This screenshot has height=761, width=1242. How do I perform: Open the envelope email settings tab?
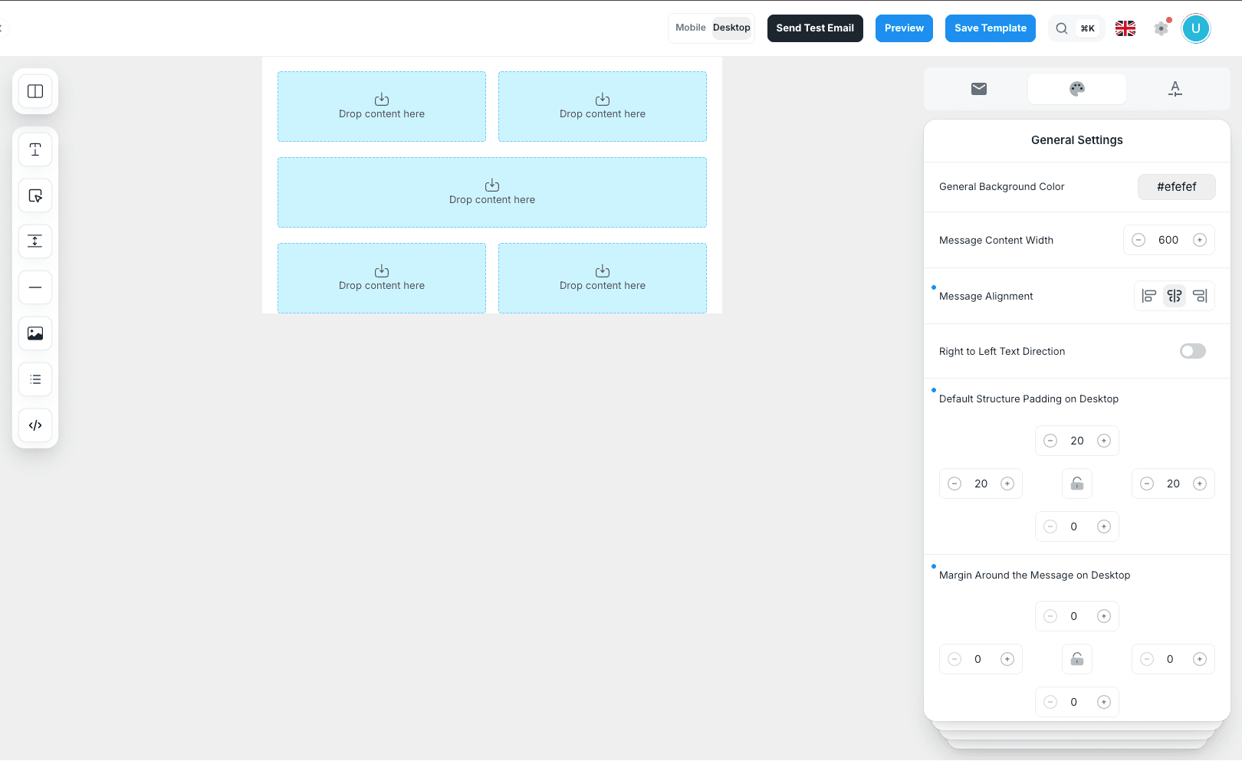click(x=979, y=89)
